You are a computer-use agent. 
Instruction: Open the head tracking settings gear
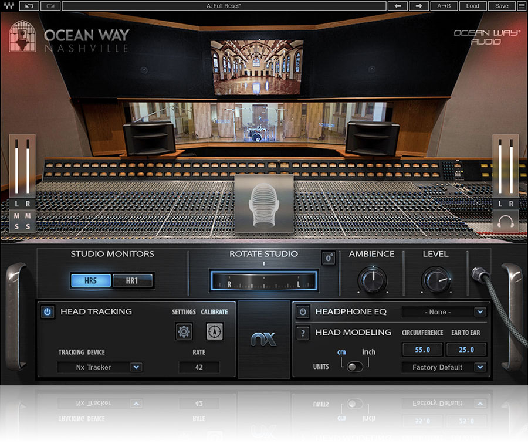click(184, 332)
